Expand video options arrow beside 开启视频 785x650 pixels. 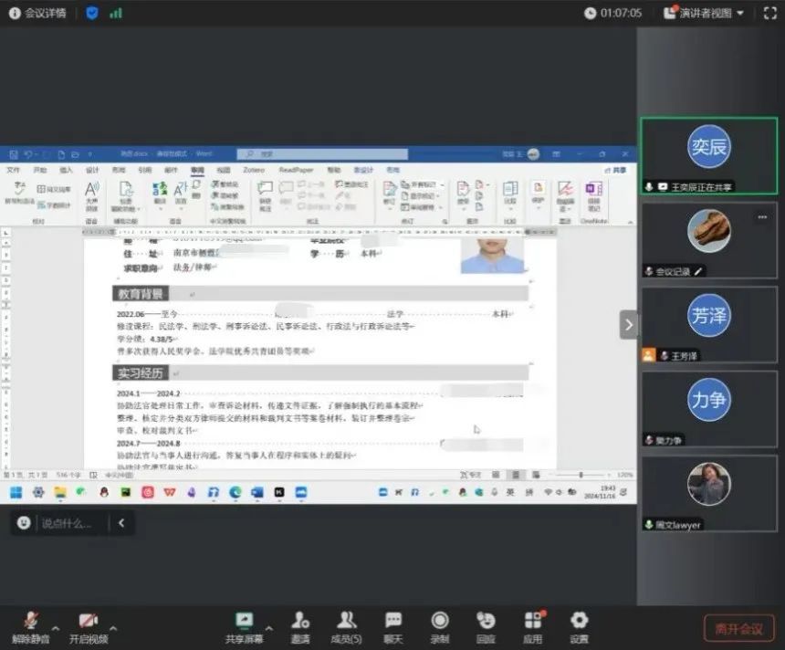point(113,629)
